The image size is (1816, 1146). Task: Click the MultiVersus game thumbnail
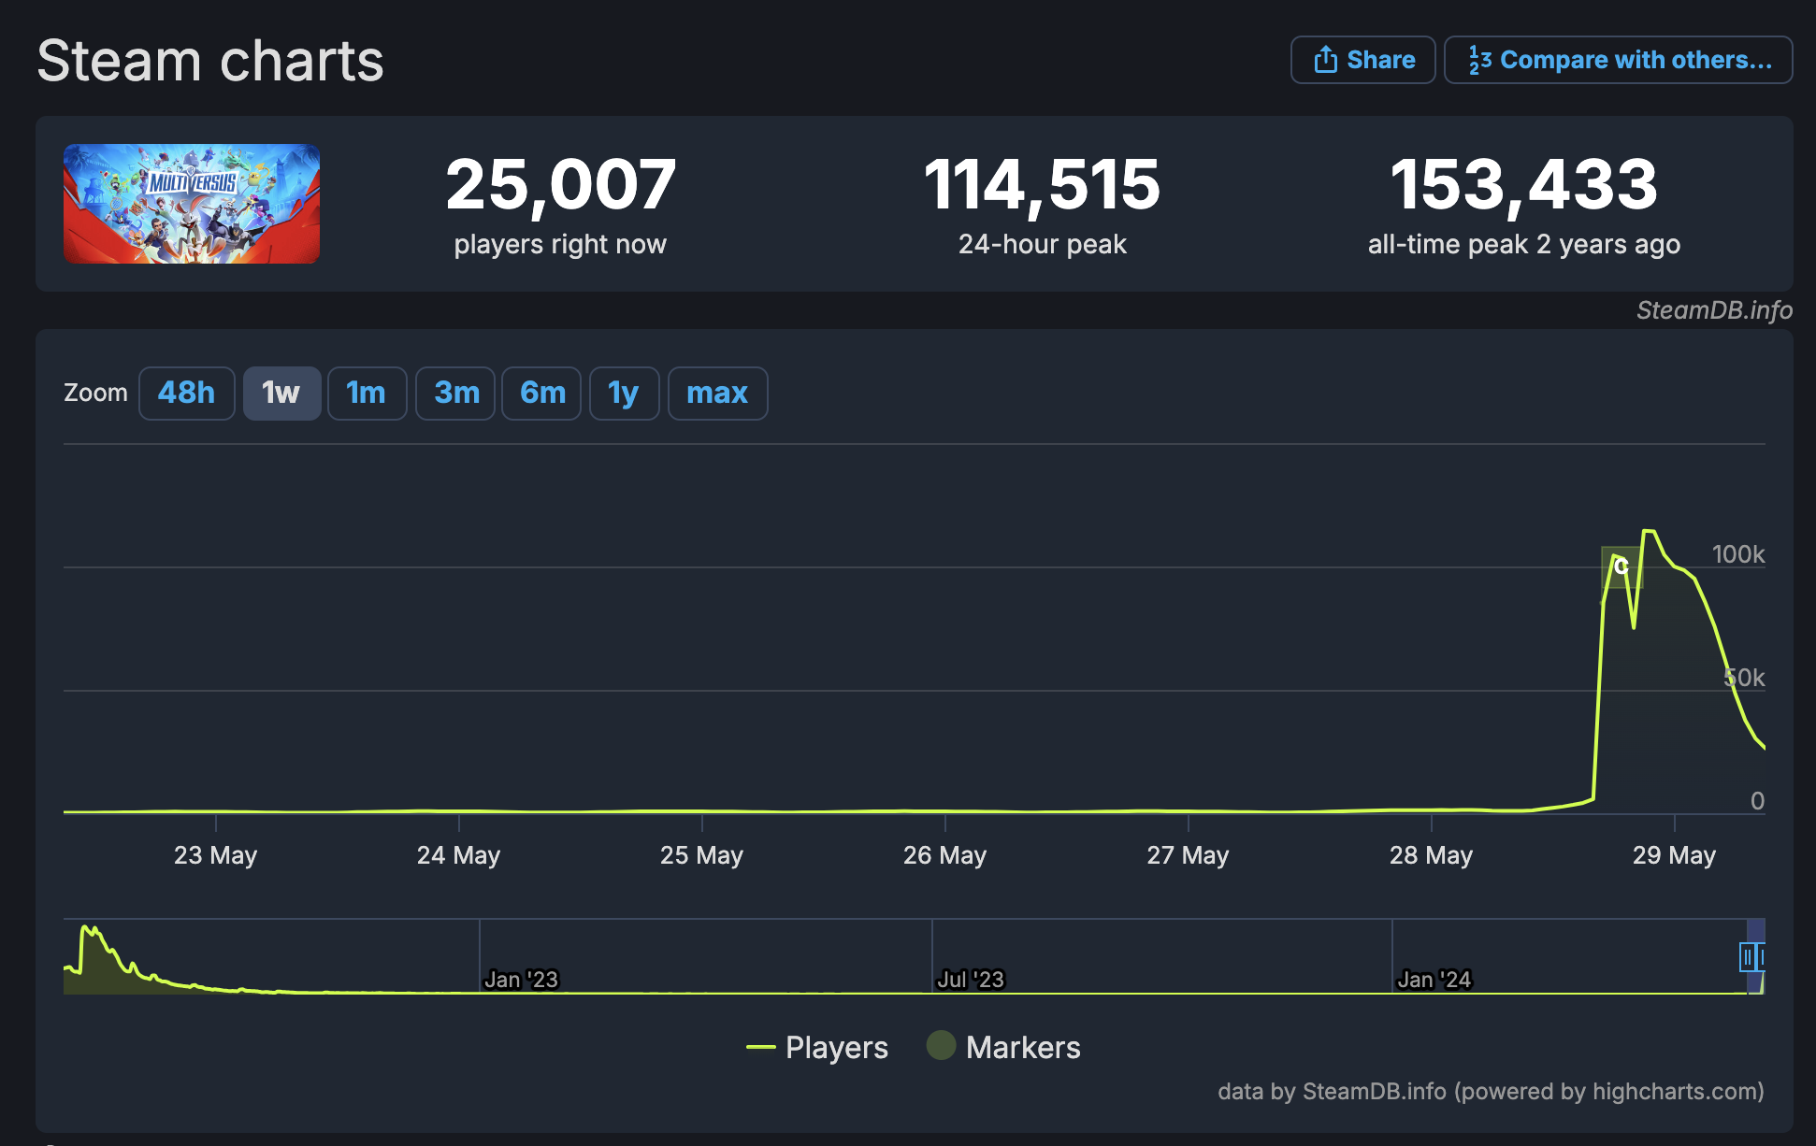click(x=192, y=203)
